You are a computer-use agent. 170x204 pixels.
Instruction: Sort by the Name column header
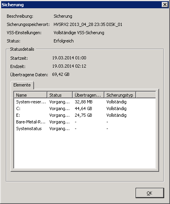tap(30, 95)
